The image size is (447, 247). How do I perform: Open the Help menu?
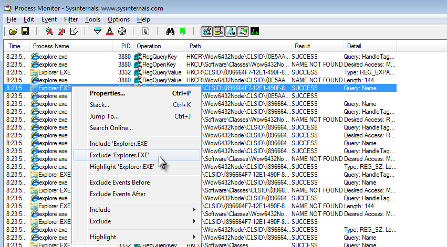143,19
